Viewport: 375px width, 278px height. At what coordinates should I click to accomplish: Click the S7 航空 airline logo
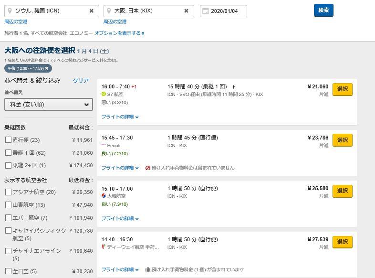[104, 94]
